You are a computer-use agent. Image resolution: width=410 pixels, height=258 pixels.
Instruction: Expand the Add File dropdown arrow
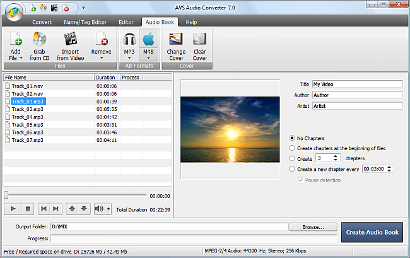21,58
